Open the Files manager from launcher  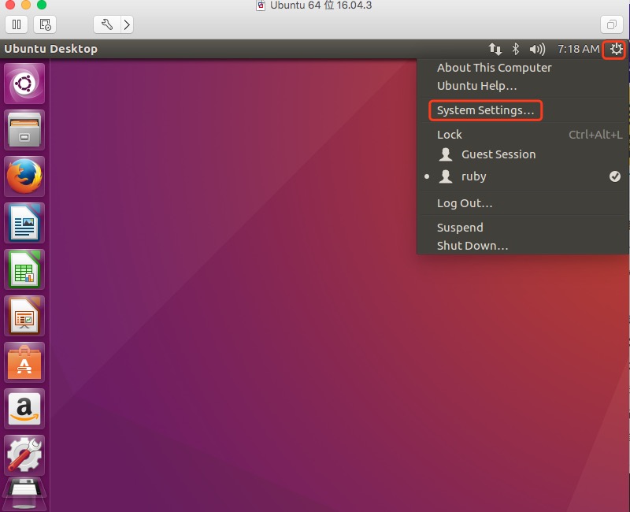click(24, 130)
